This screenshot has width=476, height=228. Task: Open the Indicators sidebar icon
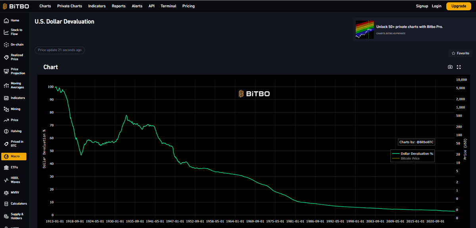click(x=6, y=98)
